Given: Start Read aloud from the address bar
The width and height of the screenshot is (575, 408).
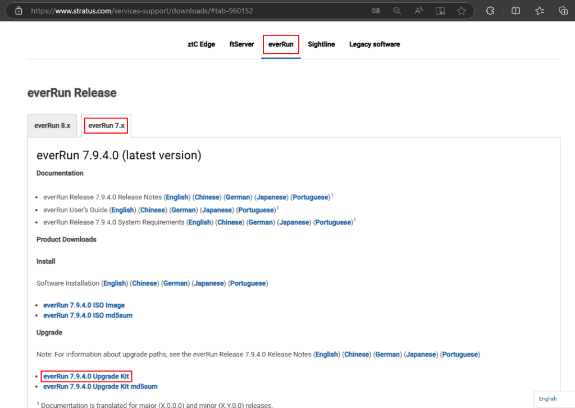Looking at the screenshot, I should coord(418,11).
